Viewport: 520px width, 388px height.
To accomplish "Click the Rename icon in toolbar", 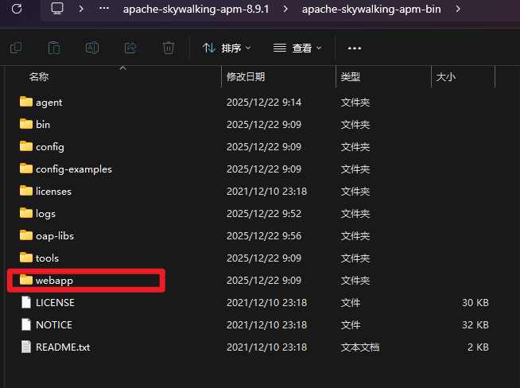I will tap(92, 48).
